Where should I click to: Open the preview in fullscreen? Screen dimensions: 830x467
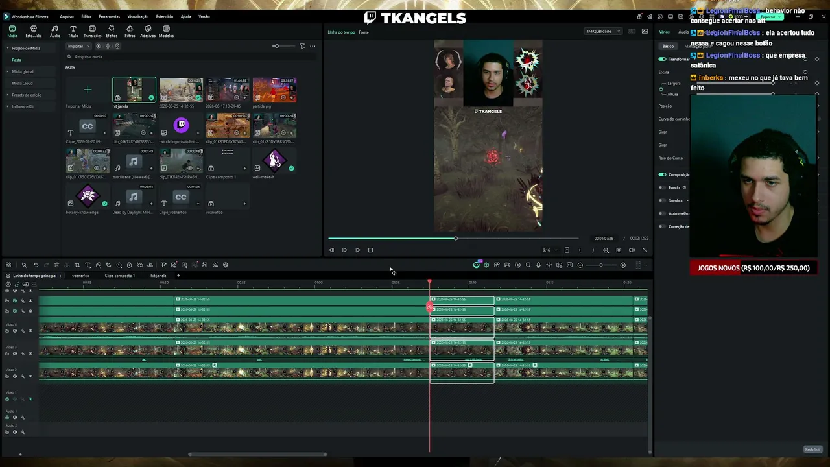click(x=645, y=250)
